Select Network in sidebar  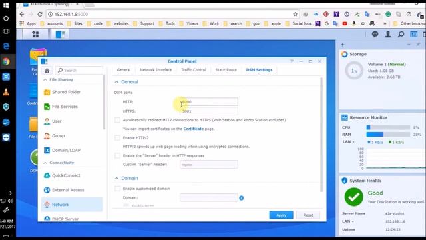coord(72,205)
